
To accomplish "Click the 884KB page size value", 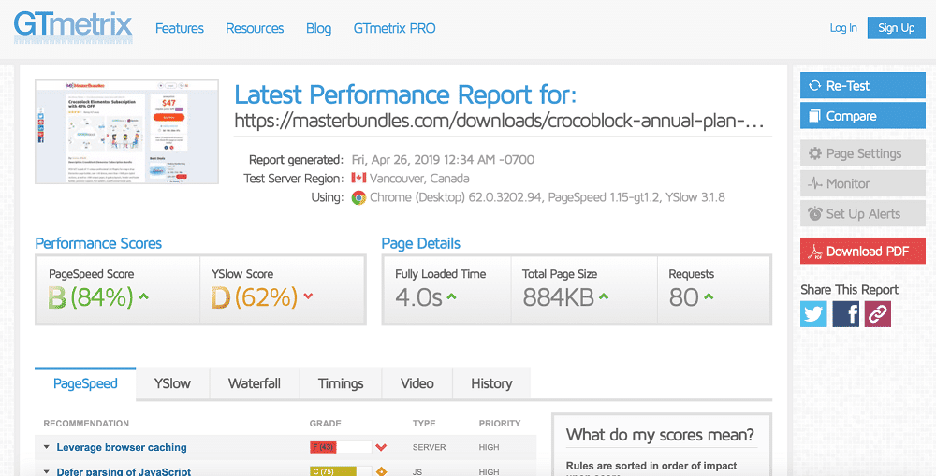I will coord(558,298).
